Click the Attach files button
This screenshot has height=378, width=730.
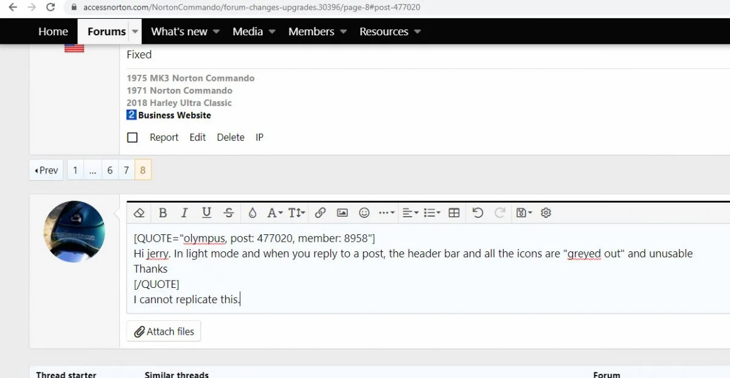(164, 332)
